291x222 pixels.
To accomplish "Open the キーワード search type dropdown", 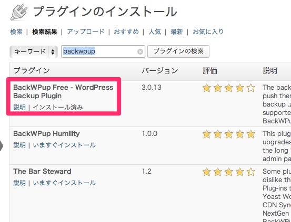I will click(34, 51).
